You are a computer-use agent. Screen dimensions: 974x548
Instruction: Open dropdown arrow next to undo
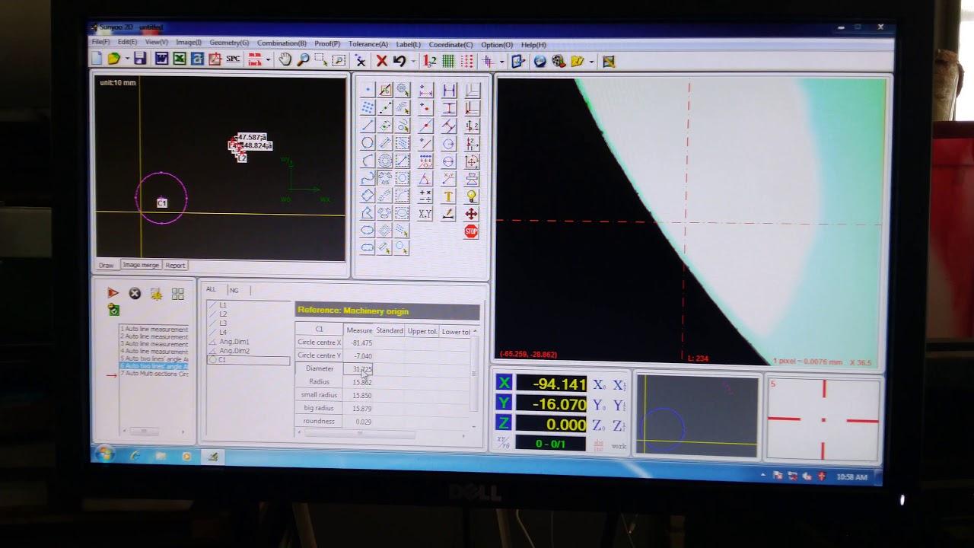412,62
